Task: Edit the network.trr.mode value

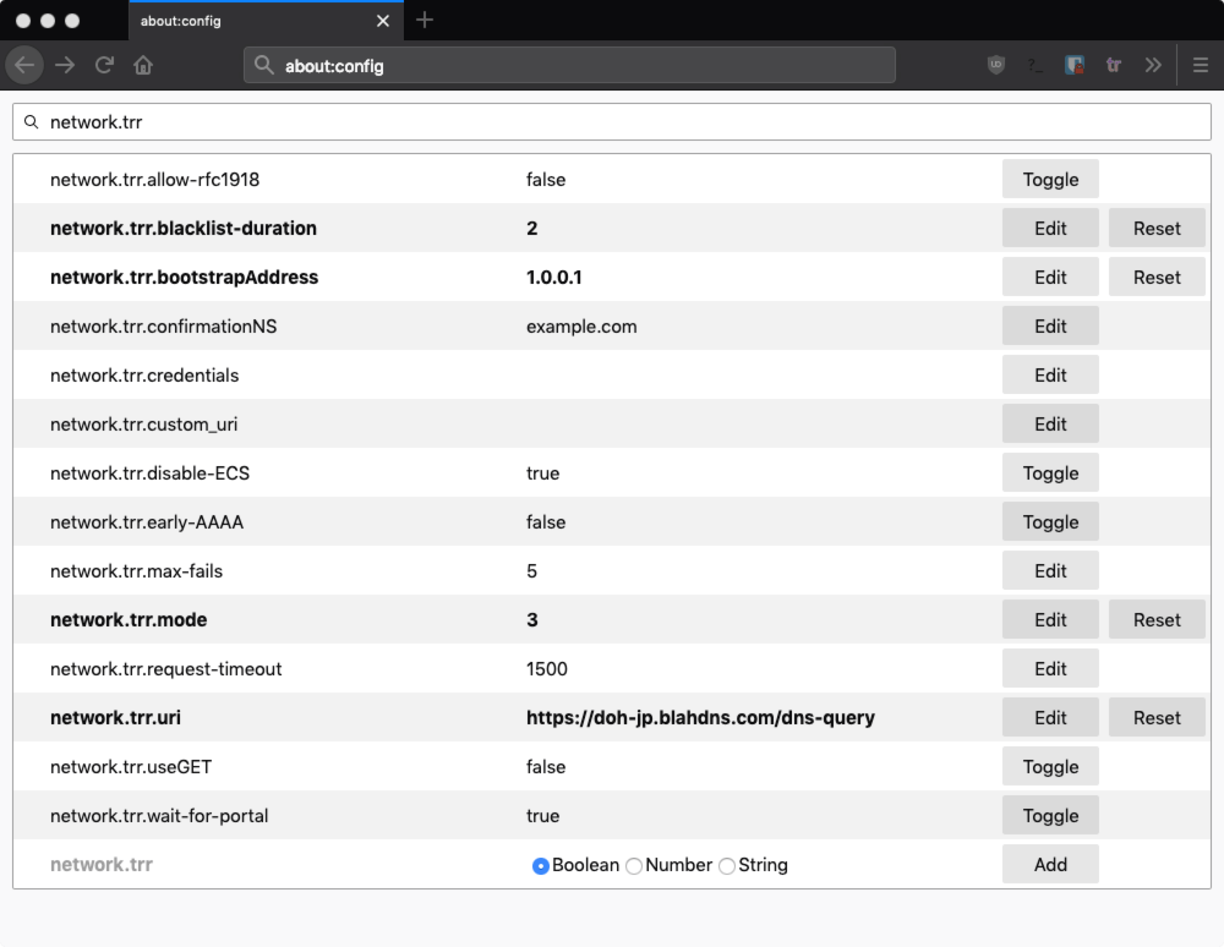Action: coord(1050,620)
